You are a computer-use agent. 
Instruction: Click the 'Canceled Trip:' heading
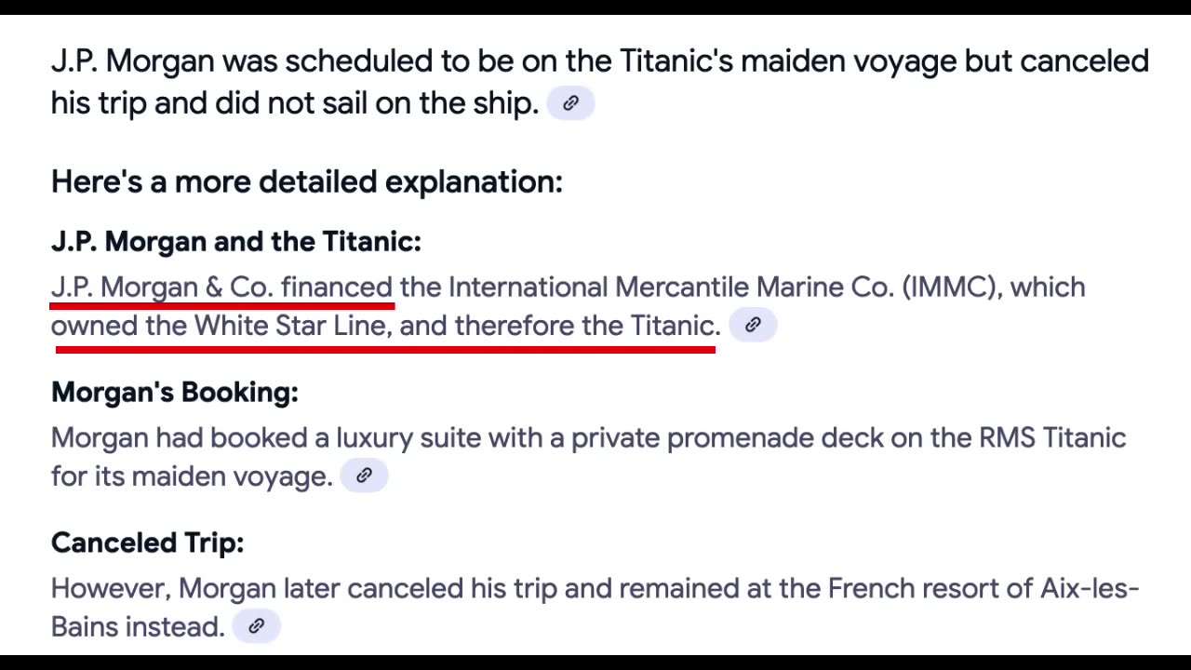[x=148, y=543]
